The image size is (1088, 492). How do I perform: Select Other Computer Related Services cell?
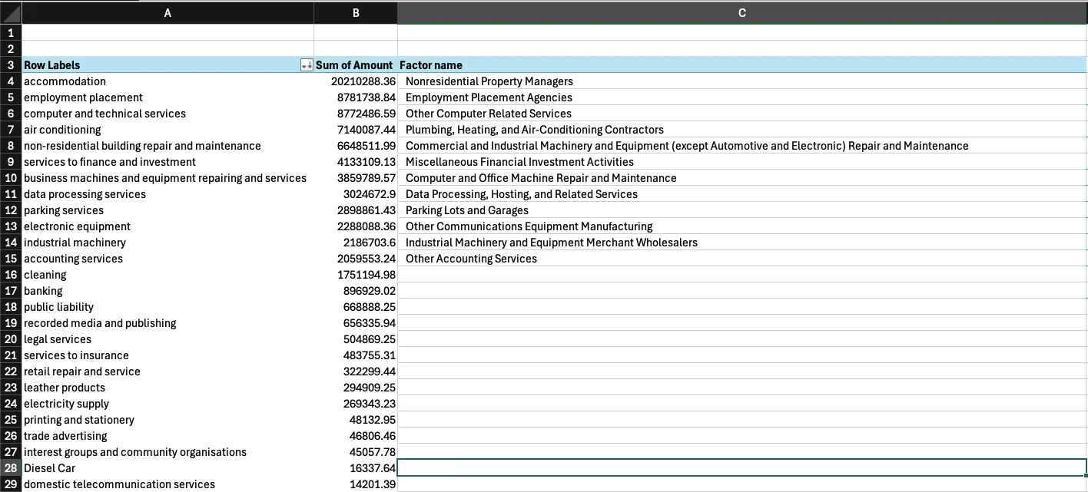point(742,114)
